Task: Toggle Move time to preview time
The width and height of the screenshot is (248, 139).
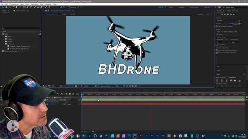Action: coord(217,53)
